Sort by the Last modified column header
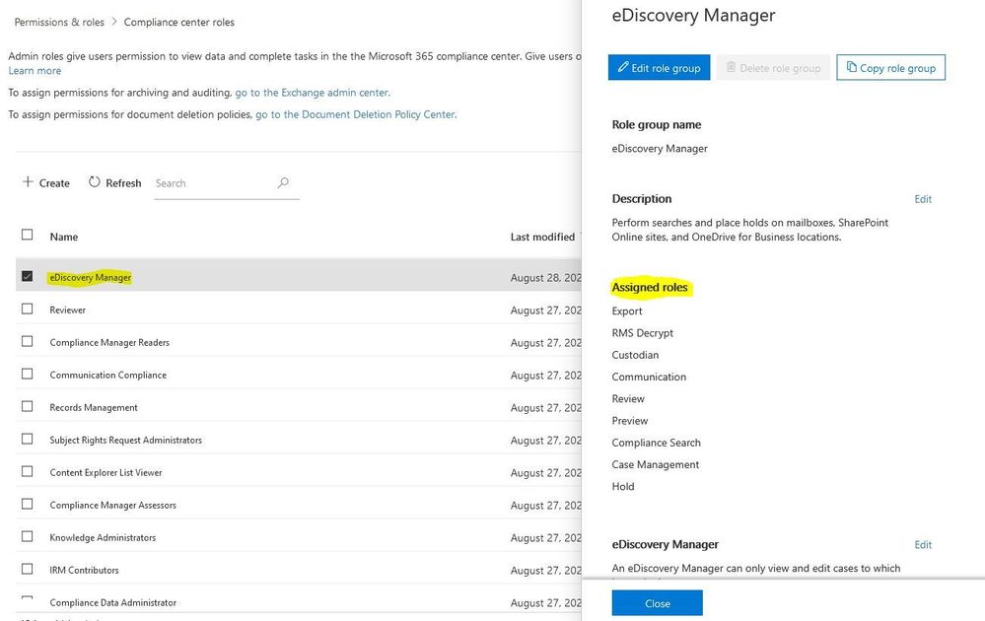Image resolution: width=985 pixels, height=621 pixels. [542, 237]
